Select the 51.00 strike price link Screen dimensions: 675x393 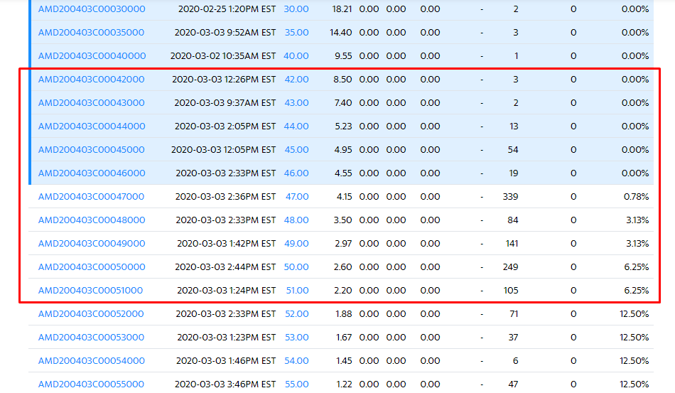point(298,291)
